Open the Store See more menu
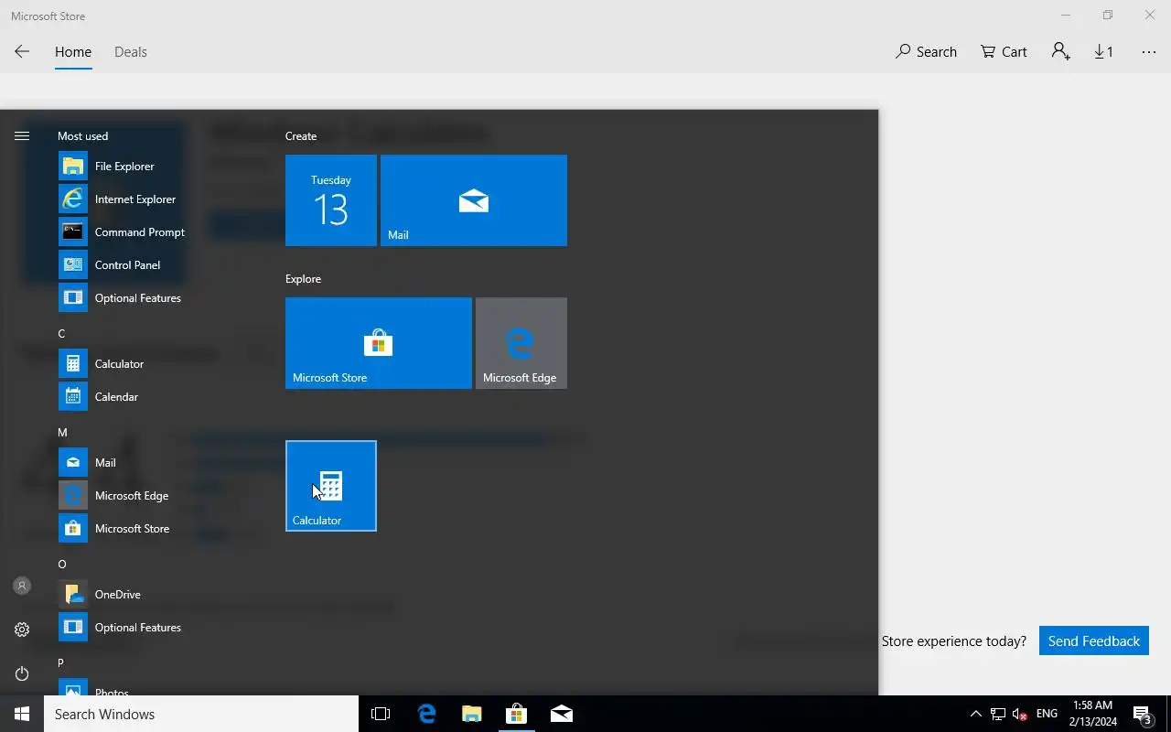Image resolution: width=1171 pixels, height=732 pixels. pos(1149,52)
